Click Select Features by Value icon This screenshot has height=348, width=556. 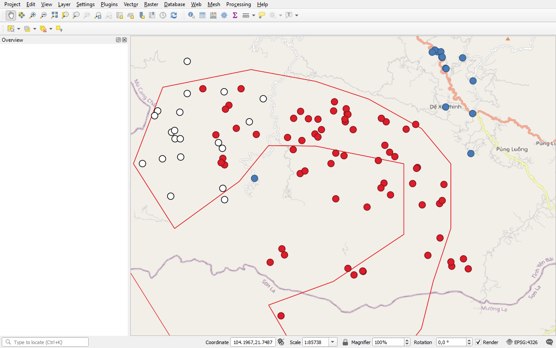(x=27, y=29)
